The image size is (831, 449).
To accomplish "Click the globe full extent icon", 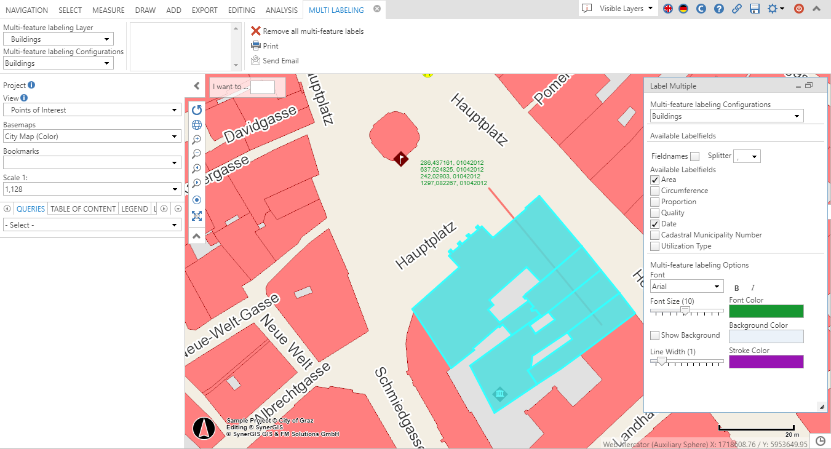I will click(x=196, y=125).
